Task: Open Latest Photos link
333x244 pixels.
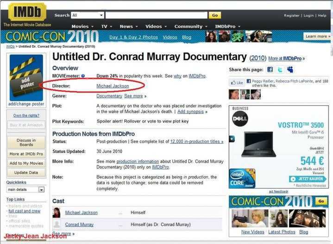Action: 282,232
